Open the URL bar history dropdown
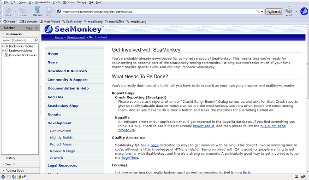309x180 pixels. (x=262, y=12)
